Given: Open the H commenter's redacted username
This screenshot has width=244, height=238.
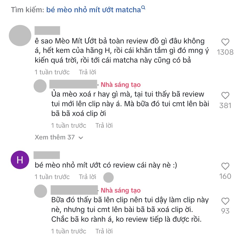Looking at the screenshot, I should click(47, 155).
